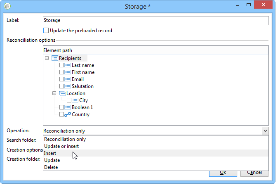Tick the Boolean 1 checkbox
This screenshot has height=190, width=280.
[61, 107]
